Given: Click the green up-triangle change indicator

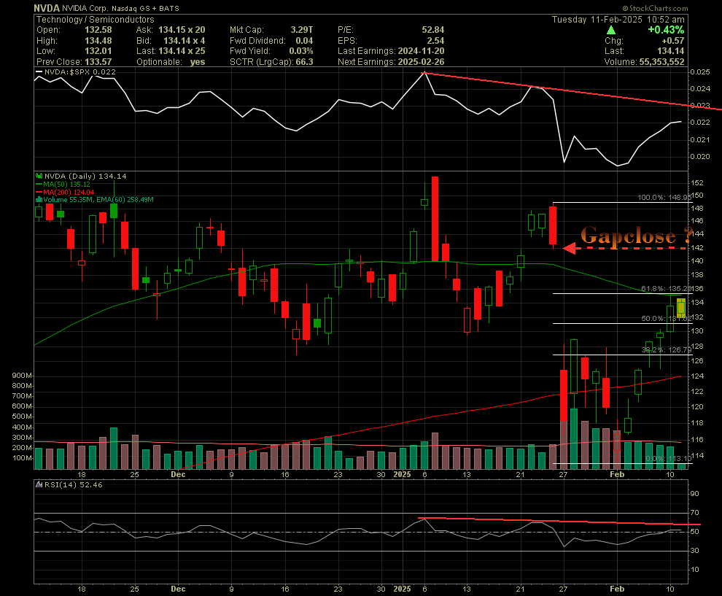Looking at the screenshot, I should [x=610, y=31].
